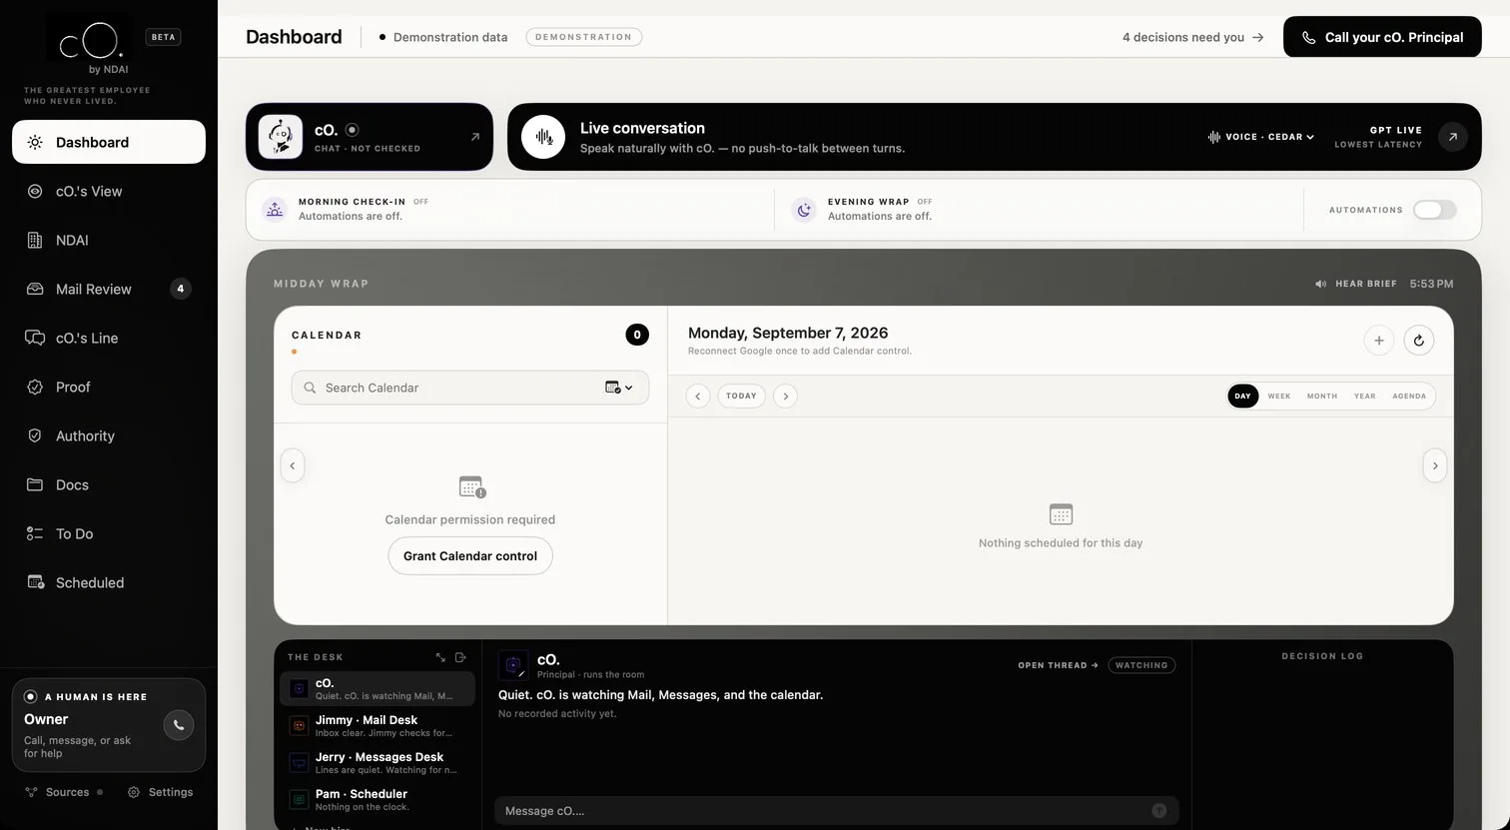
Task: Click the Live conversation microphone waveform icon
Action: pos(543,137)
